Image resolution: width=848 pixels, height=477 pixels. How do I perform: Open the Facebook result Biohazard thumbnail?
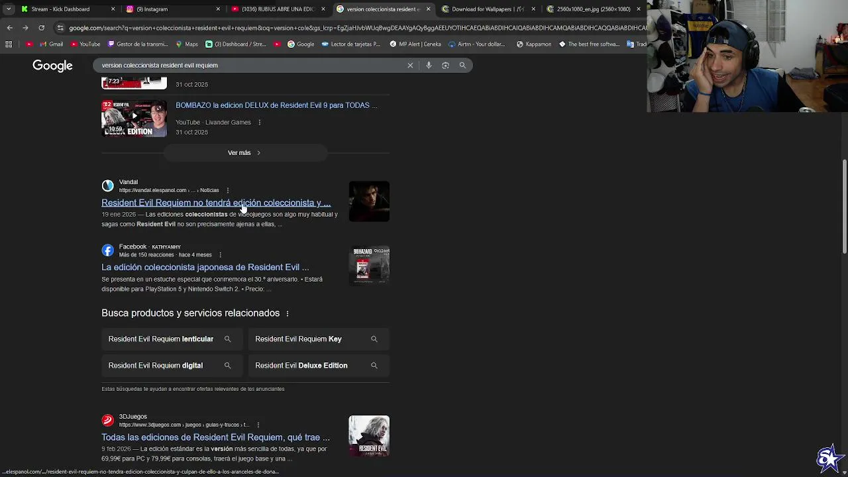point(369,266)
